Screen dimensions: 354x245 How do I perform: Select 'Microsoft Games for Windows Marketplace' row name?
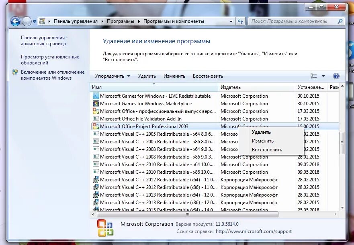[x=146, y=104]
